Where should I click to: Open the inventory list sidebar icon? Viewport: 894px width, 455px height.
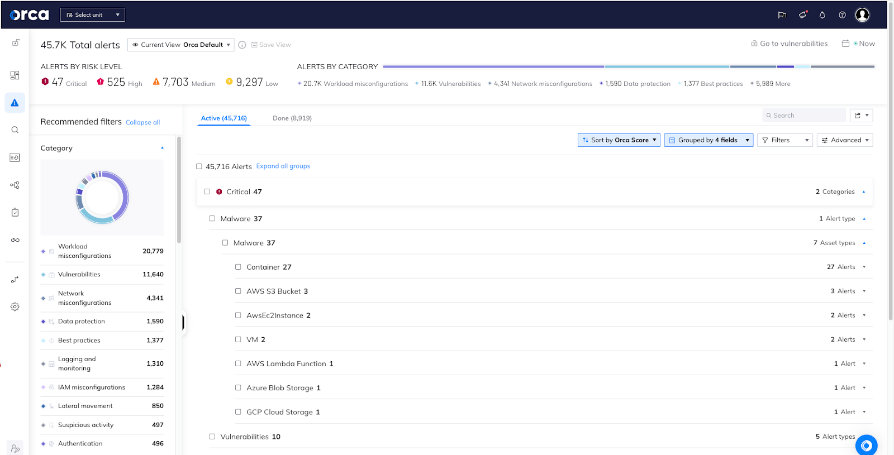[15, 157]
